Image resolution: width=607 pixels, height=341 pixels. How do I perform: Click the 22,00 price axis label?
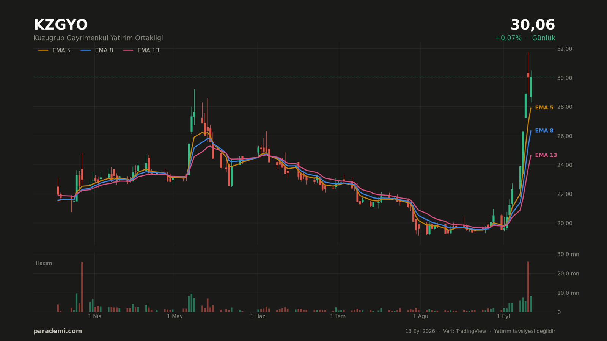click(565, 194)
